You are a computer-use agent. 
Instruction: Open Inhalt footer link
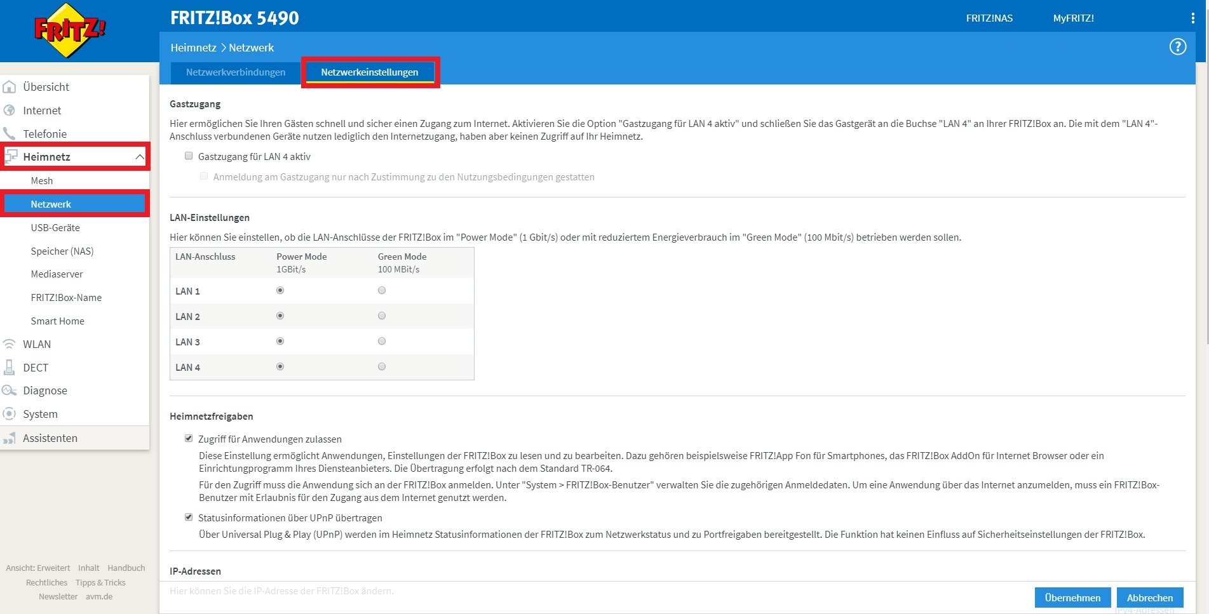click(89, 568)
